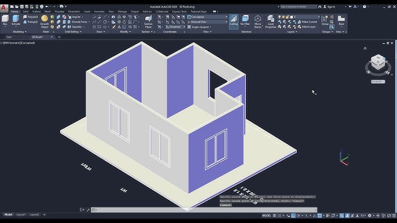
Task: Open the Conceptual visual style dropdown
Action: (207, 17)
